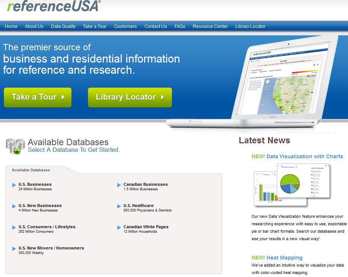The image size is (348, 277).
Task: Select the arrow icon beside U.S. Businesses
Action: click(x=13, y=185)
